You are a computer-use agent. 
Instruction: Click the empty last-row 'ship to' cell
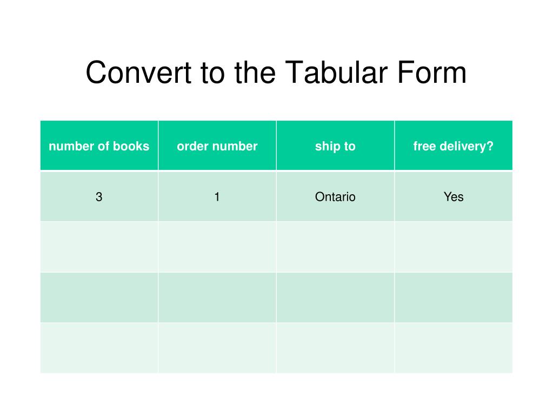pyautogui.click(x=335, y=348)
